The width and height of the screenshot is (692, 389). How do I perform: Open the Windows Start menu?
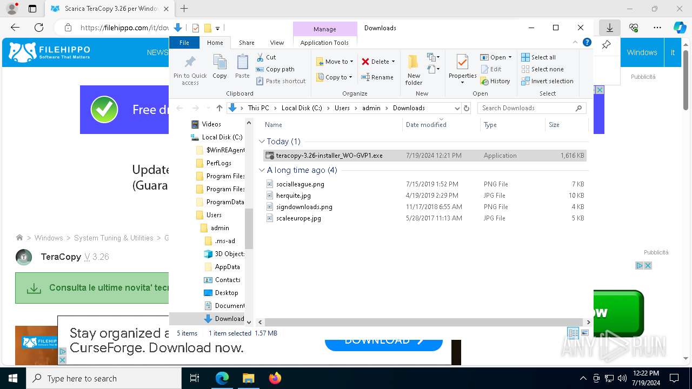point(13,378)
